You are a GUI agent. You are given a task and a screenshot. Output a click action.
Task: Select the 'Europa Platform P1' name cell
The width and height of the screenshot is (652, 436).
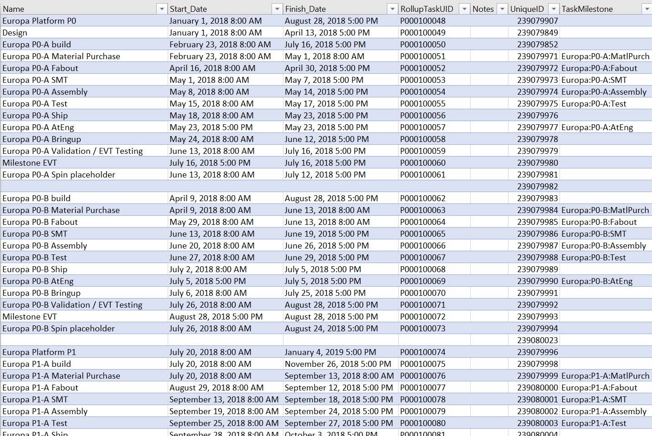tap(84, 352)
